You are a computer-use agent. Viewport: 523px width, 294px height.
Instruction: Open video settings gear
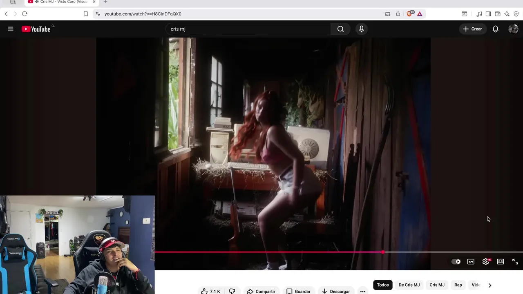[486, 262]
